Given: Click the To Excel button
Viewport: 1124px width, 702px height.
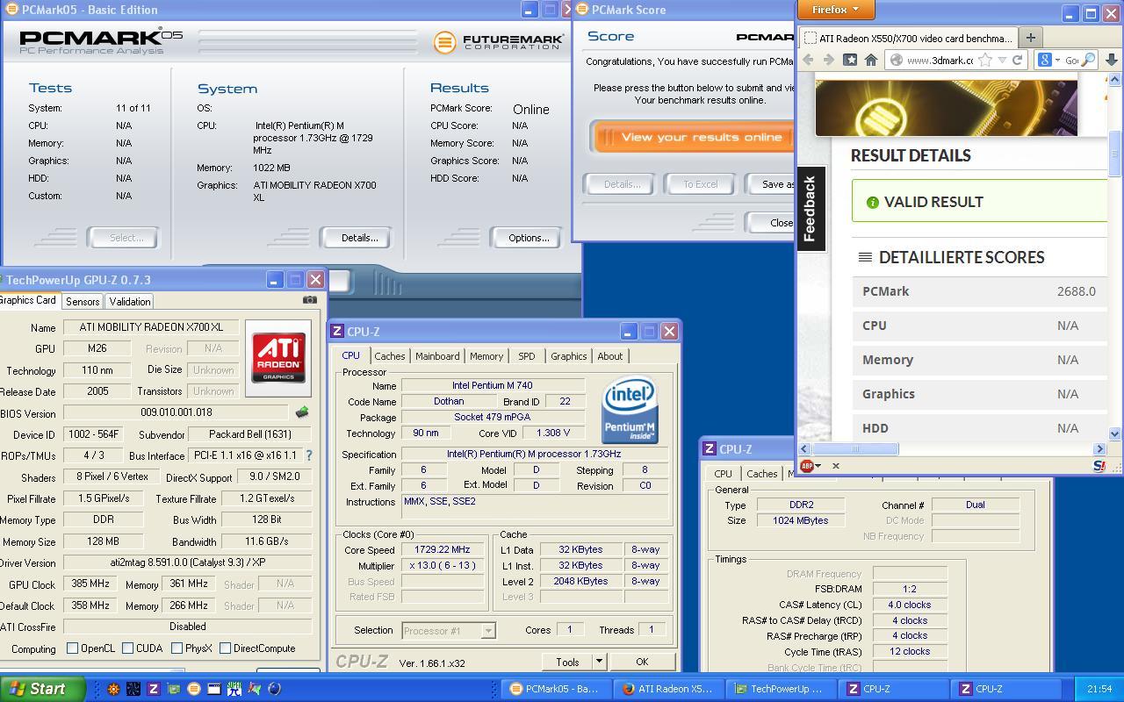Looking at the screenshot, I should pos(700,184).
